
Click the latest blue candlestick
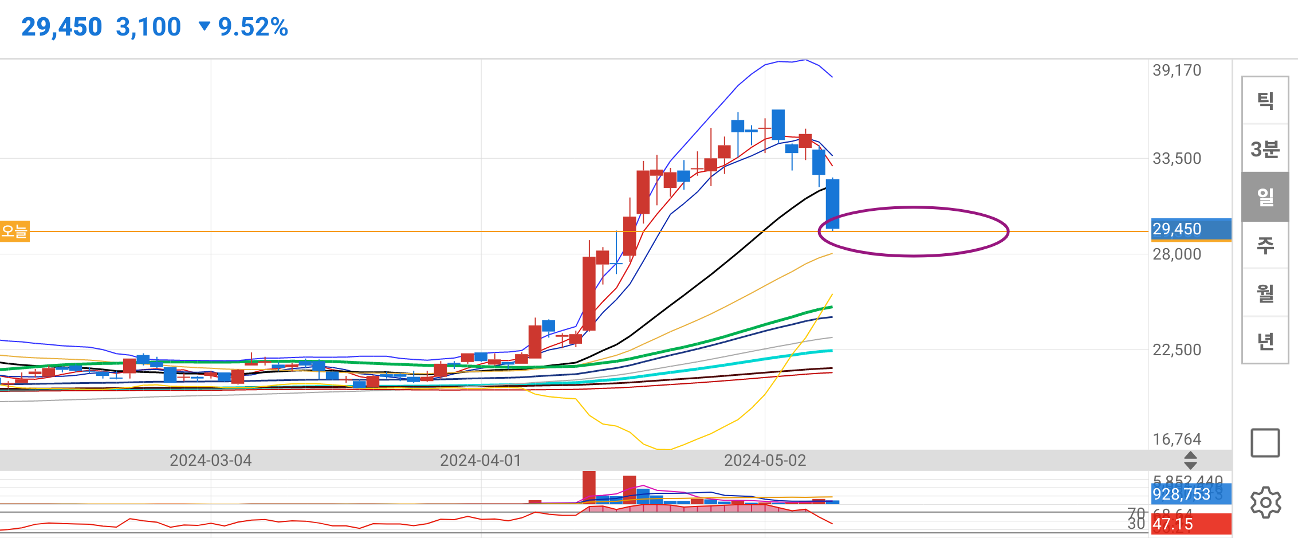[x=832, y=204]
